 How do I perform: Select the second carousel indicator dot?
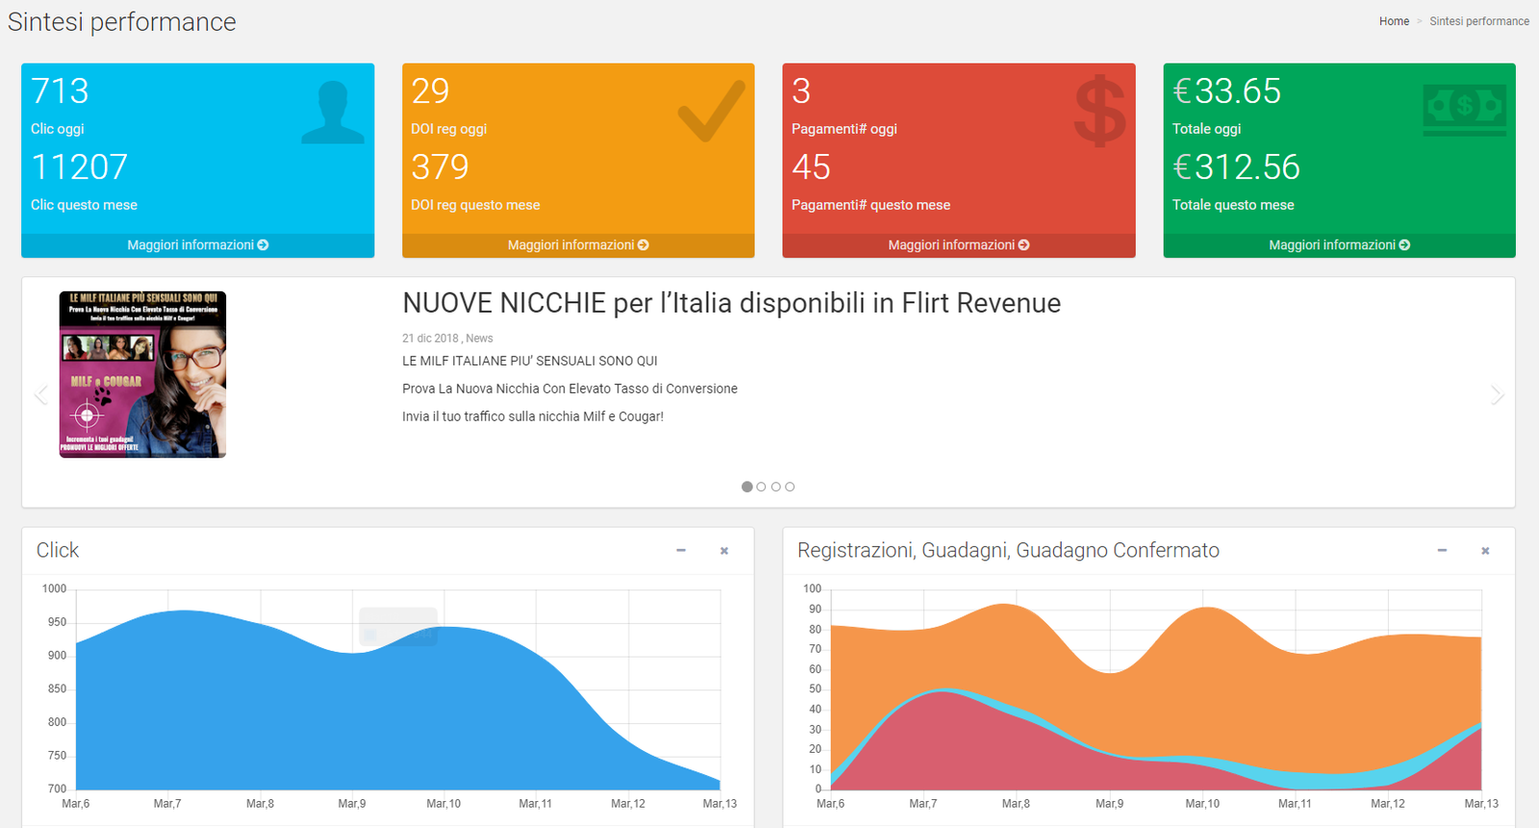pyautogui.click(x=762, y=487)
